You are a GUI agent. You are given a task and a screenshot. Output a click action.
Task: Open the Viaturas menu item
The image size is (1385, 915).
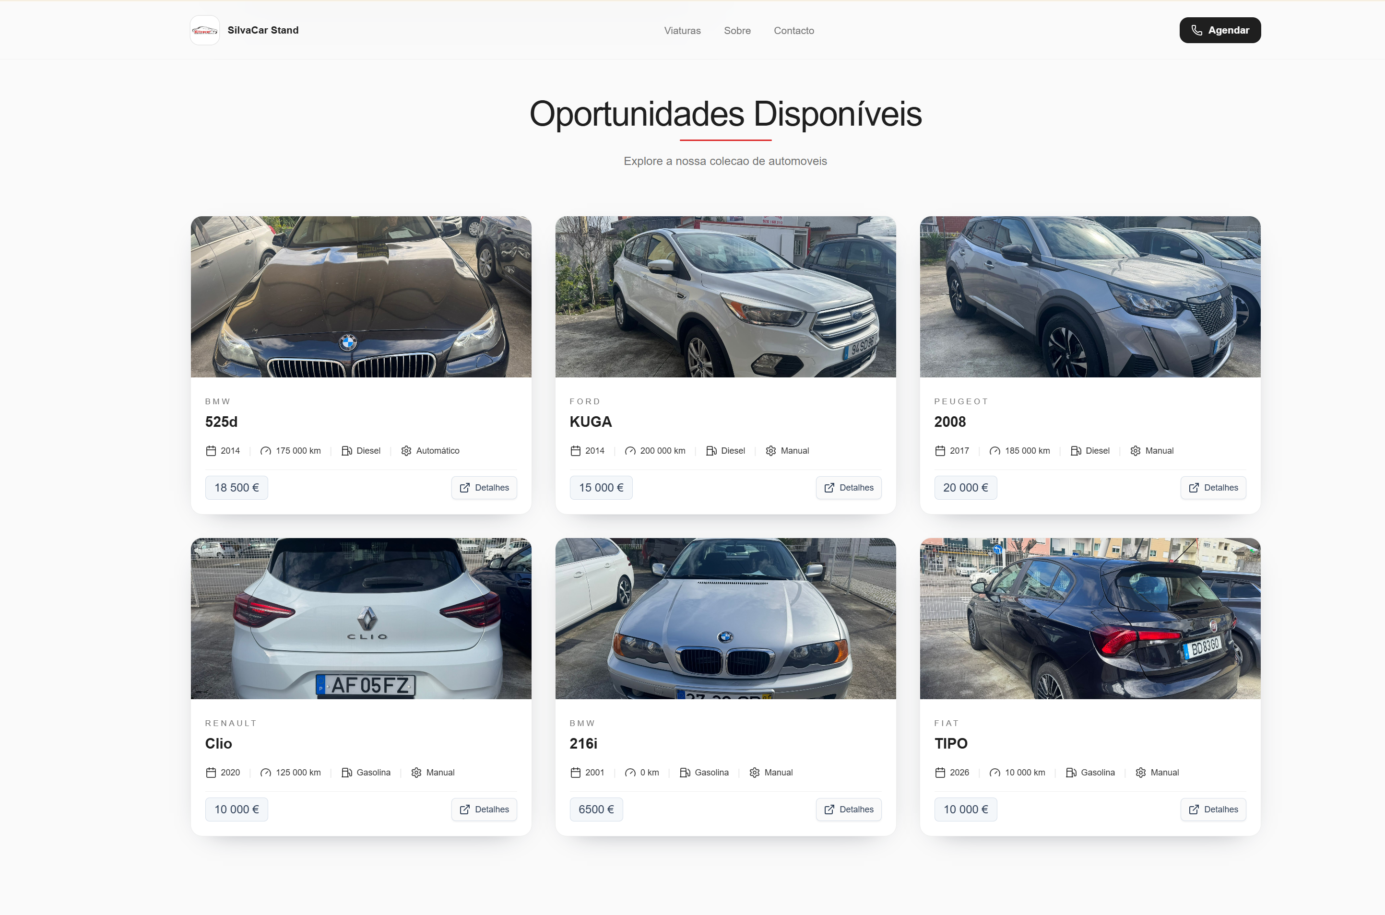click(682, 30)
